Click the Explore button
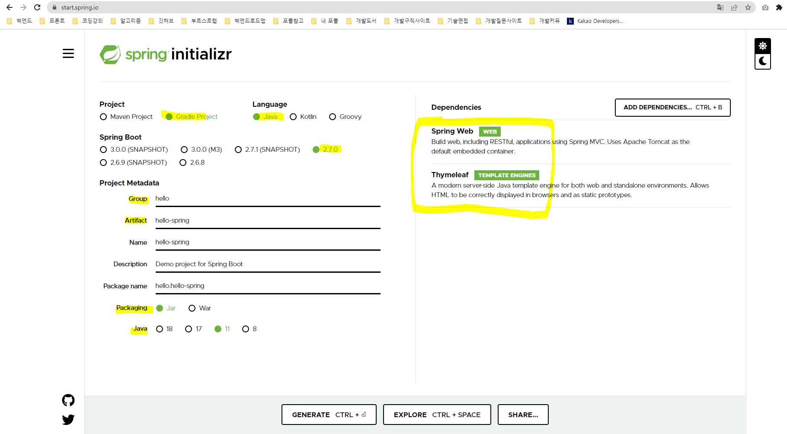 point(437,415)
